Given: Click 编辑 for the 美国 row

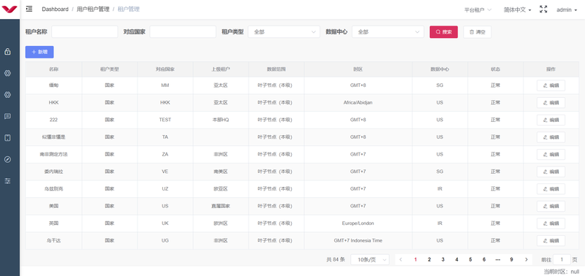Looking at the screenshot, I should (x=551, y=206).
